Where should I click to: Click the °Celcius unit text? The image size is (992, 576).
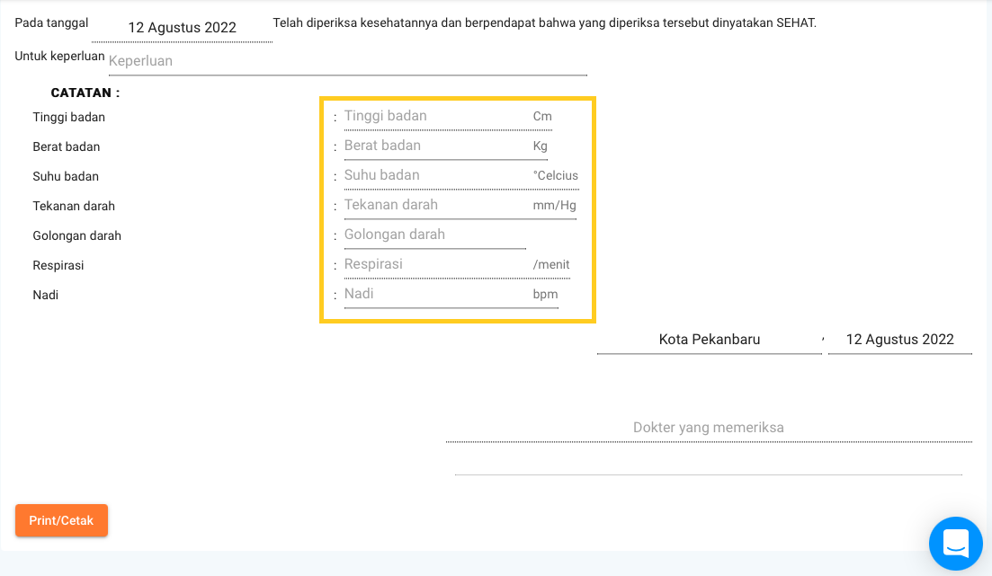[x=556, y=176]
